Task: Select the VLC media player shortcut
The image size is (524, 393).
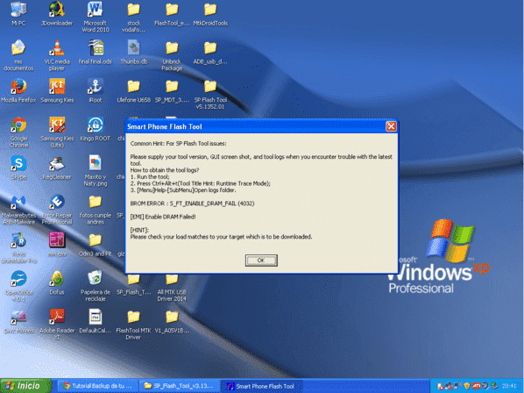Action: coord(57,55)
